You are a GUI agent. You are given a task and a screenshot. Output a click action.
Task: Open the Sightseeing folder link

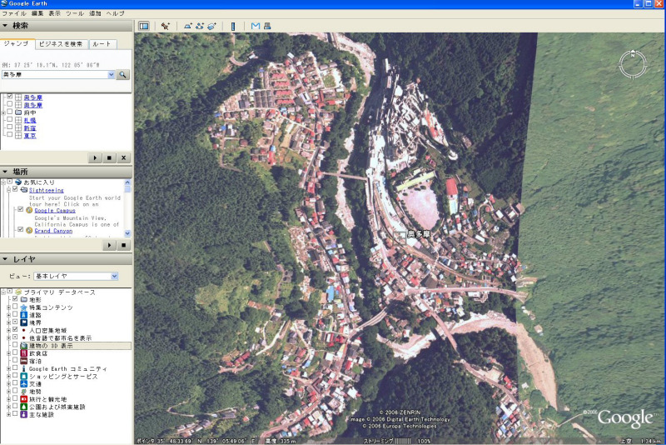47,190
